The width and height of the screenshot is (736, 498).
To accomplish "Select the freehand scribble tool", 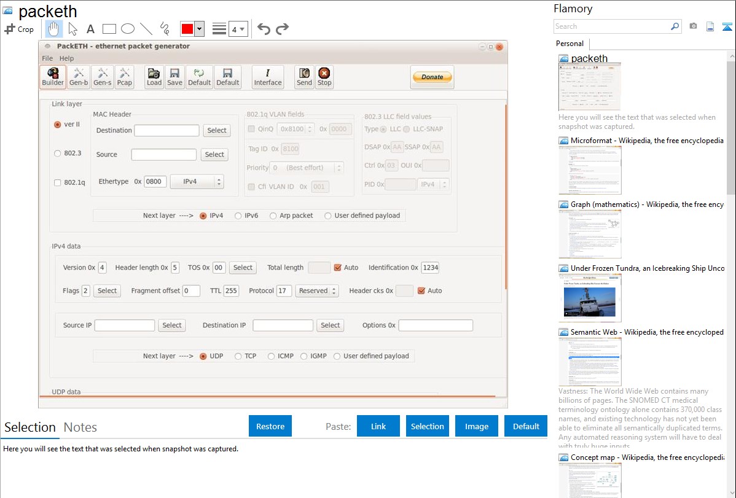I will click(165, 29).
